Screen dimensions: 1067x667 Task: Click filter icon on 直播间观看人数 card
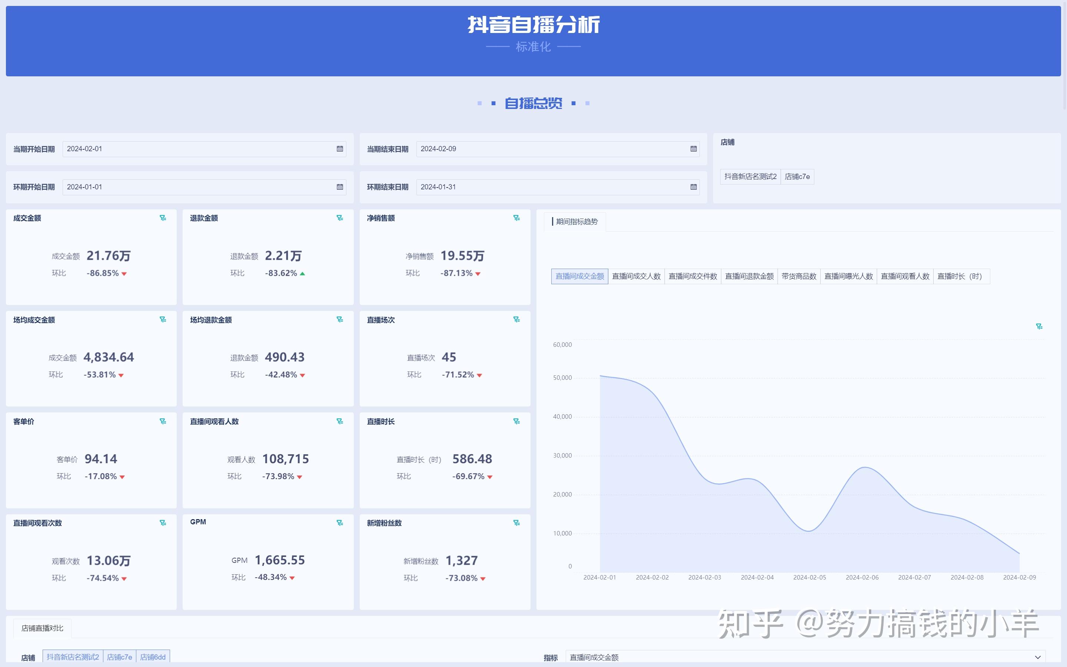pos(339,421)
